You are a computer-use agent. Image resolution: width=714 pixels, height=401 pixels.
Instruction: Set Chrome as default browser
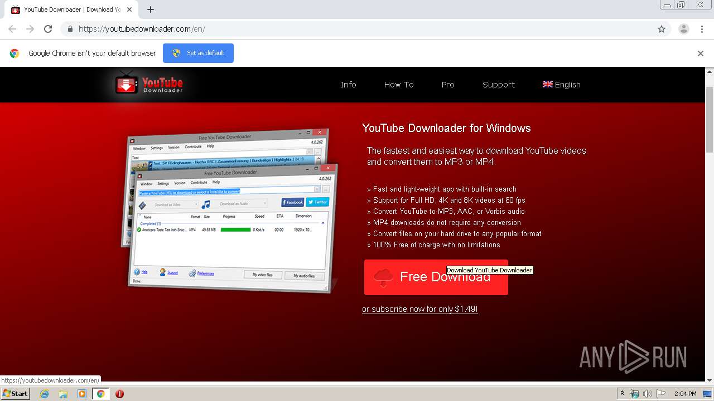(x=198, y=53)
